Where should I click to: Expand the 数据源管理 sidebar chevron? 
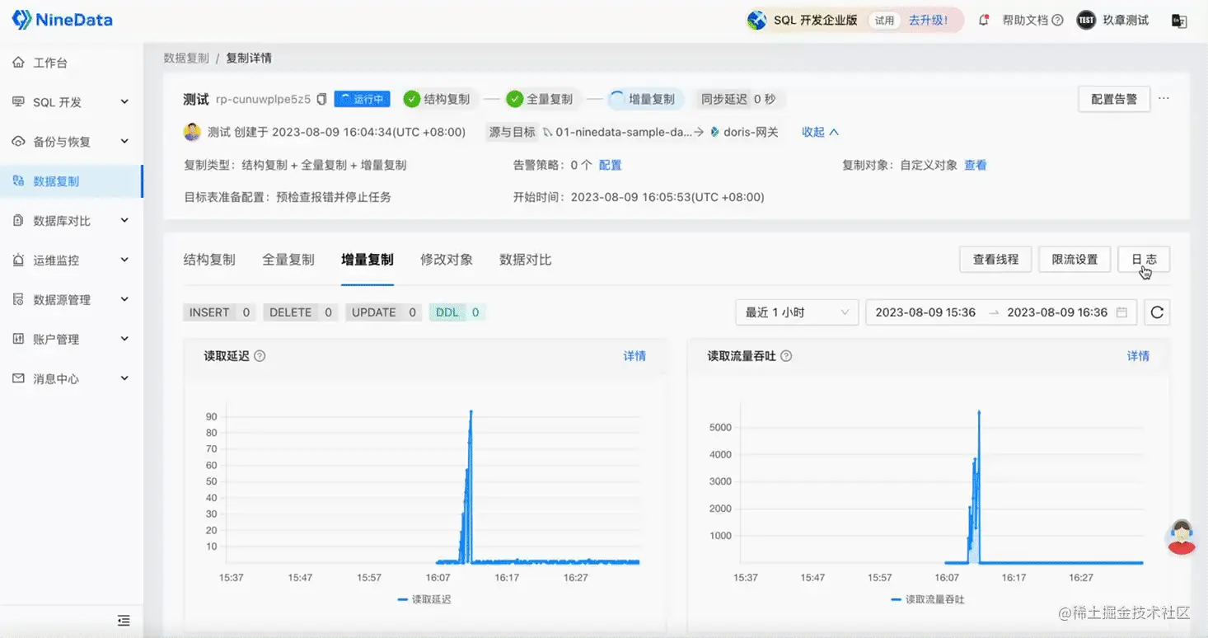click(124, 300)
